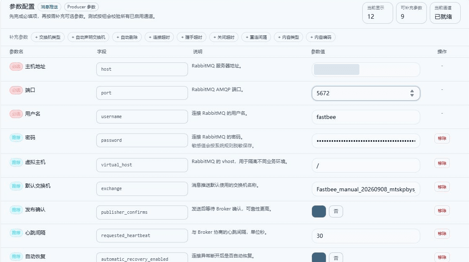This screenshot has height=262, width=469.
Task: Click the 推荐 badge beside 虚拟主机
Action: (16, 162)
